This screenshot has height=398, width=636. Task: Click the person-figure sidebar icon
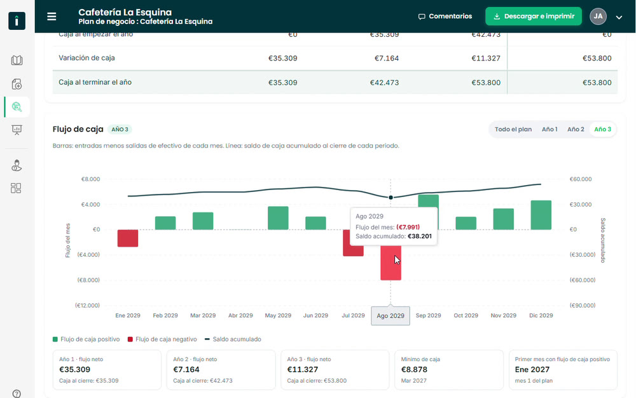[17, 166]
